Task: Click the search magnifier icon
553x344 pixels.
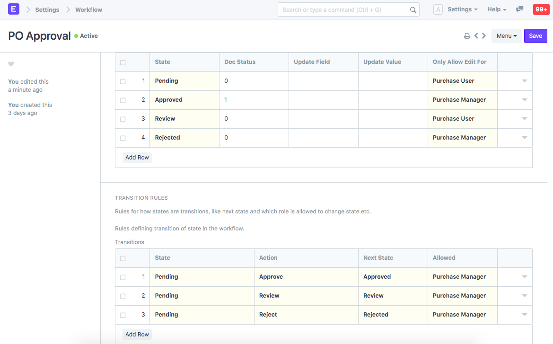Action: pos(413,9)
